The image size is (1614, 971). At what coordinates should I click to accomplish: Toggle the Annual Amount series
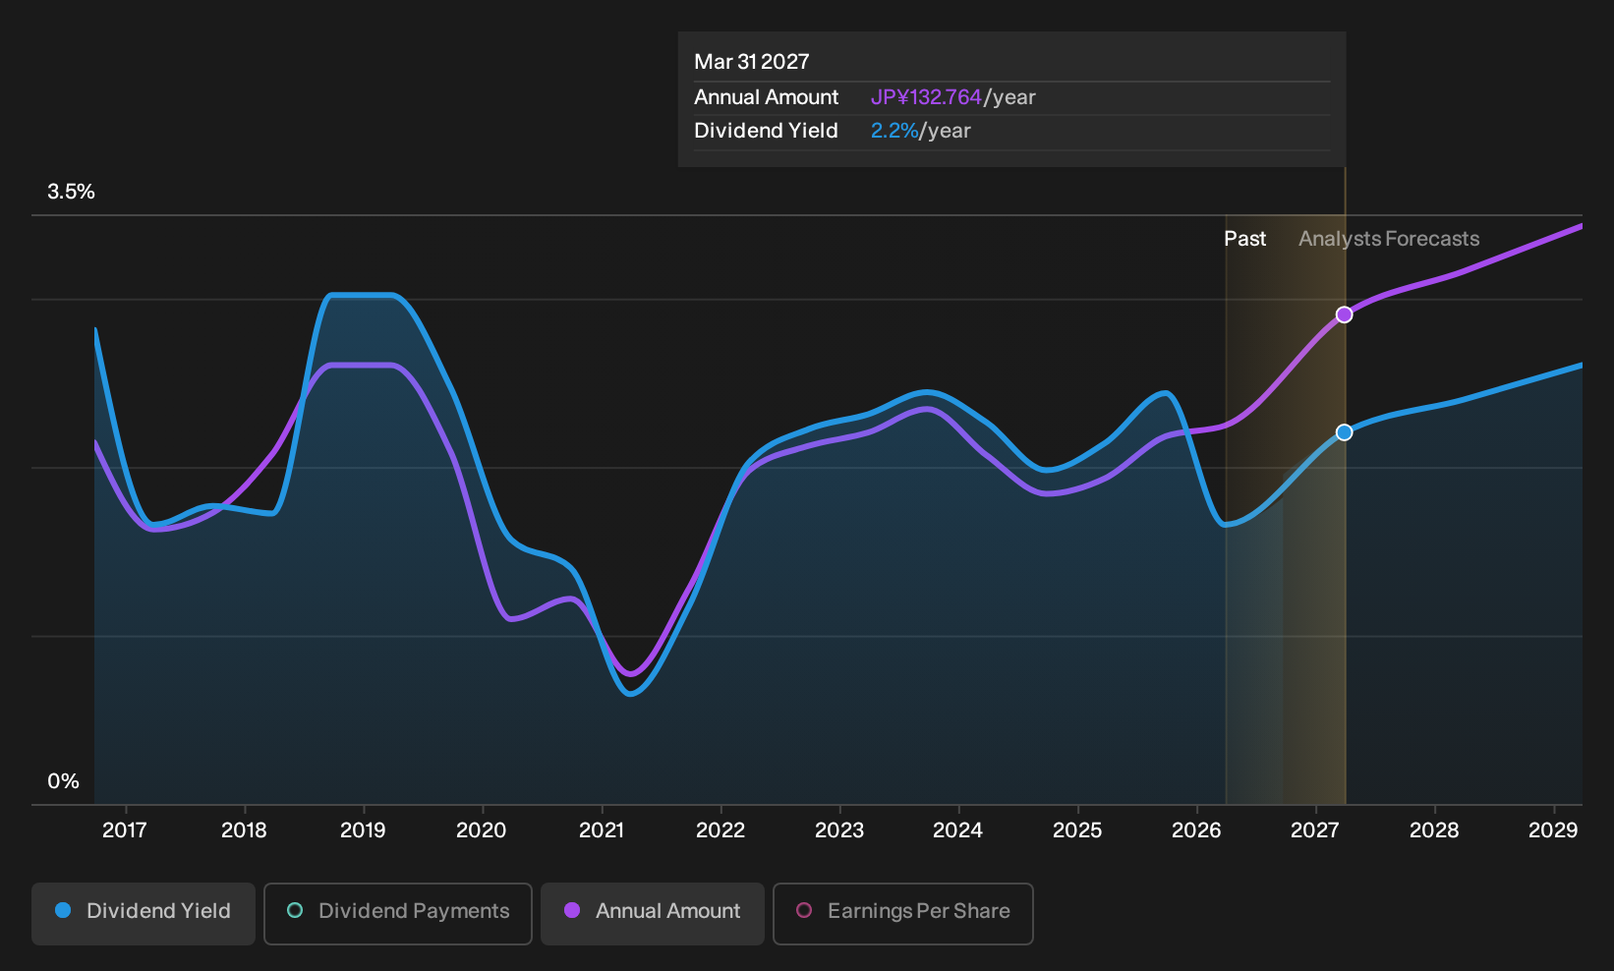click(x=652, y=913)
